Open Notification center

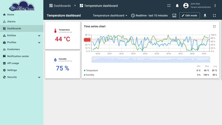tap(22, 56)
